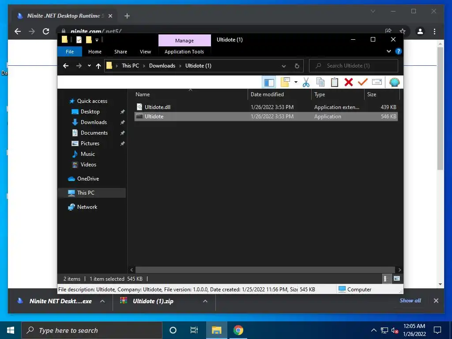Screen dimensions: 452x339
Task: Close the Chrome downloads bar
Action: point(436,301)
